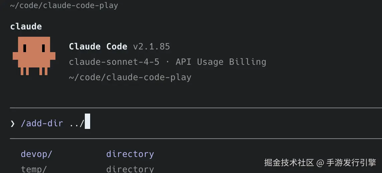Click the white block text cursor
The image size is (382, 173).
(87, 121)
